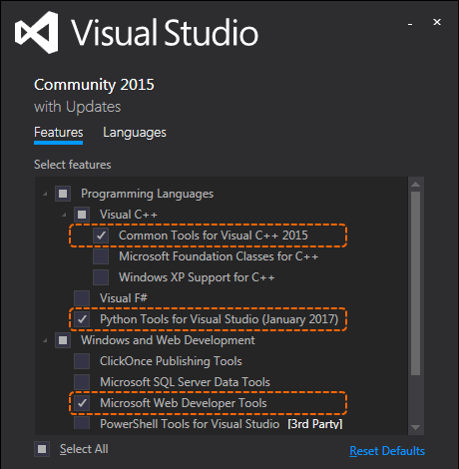The height and width of the screenshot is (469, 459).
Task: Uncheck Microsoft Web Developer Tools
Action: coord(82,403)
